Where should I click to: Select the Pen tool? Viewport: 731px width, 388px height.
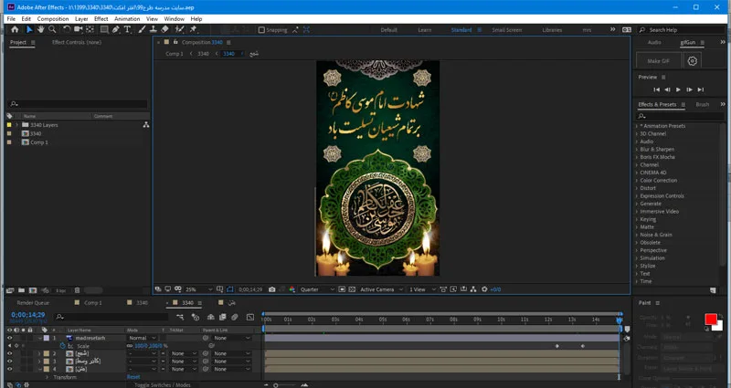(116, 29)
